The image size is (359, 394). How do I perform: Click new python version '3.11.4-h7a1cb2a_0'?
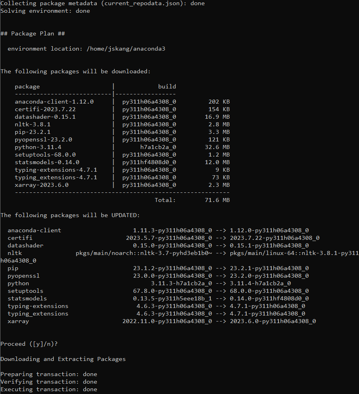[261, 283]
